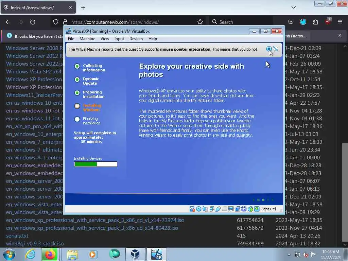Click the don't-show-again notification icon
Viewport: 348px width, 261px height.
coord(275,49)
